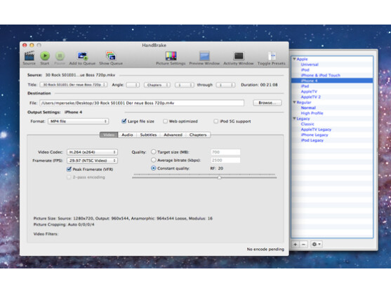Open the Source clapperboard icon
This screenshot has height=293, width=391.
point(29,56)
